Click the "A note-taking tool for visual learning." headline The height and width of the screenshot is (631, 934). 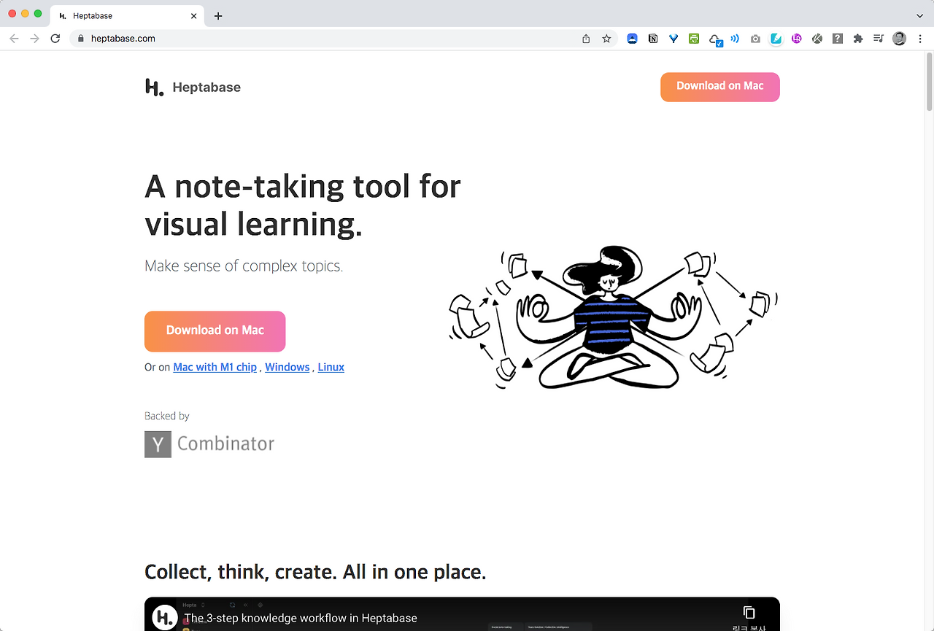pos(303,205)
